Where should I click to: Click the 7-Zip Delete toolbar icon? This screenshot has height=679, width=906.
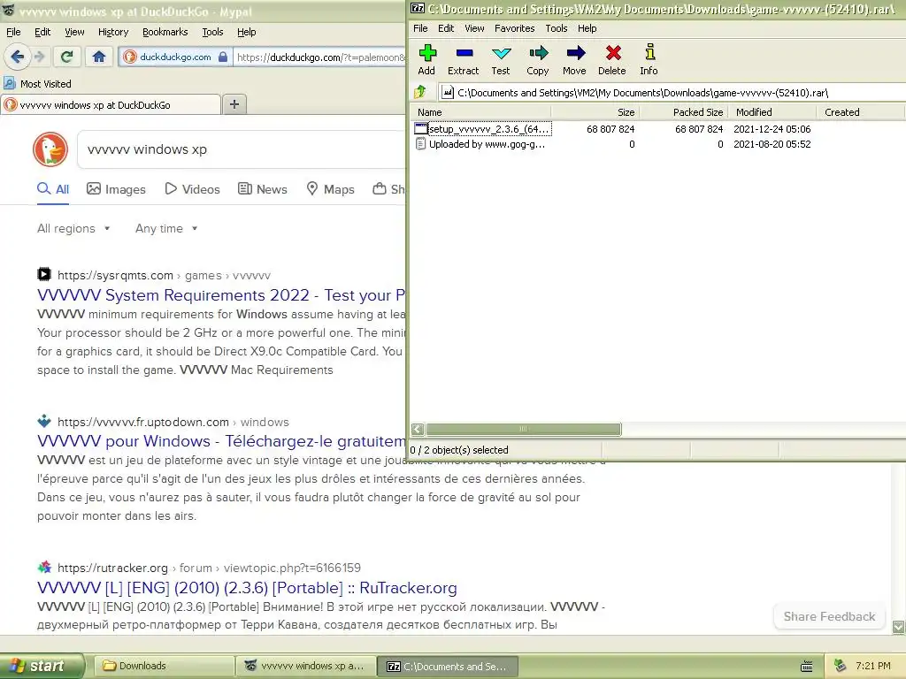click(612, 54)
